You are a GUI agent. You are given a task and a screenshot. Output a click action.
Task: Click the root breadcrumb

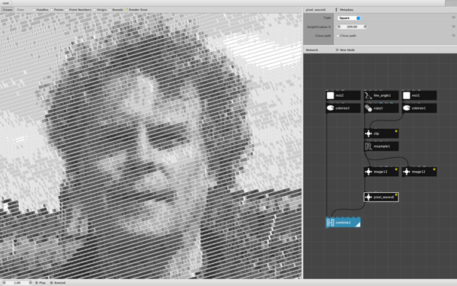coord(5,3)
